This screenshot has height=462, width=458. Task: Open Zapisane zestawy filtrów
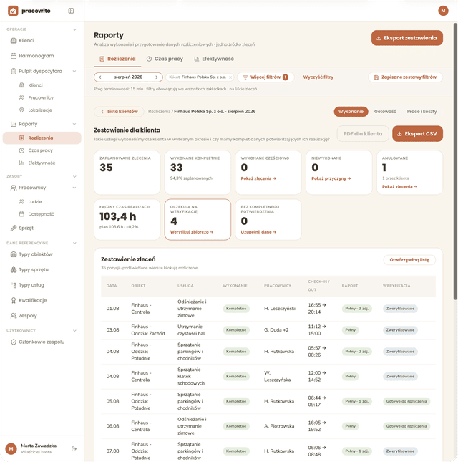tap(405, 77)
